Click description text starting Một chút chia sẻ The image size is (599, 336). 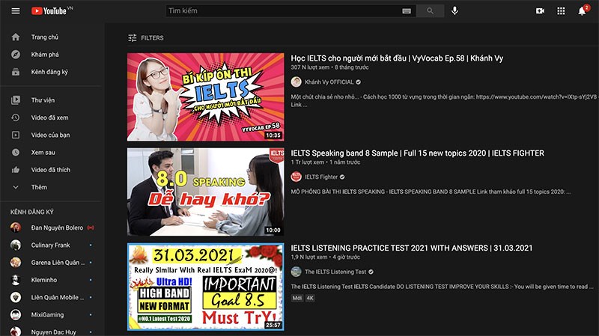click(444, 100)
